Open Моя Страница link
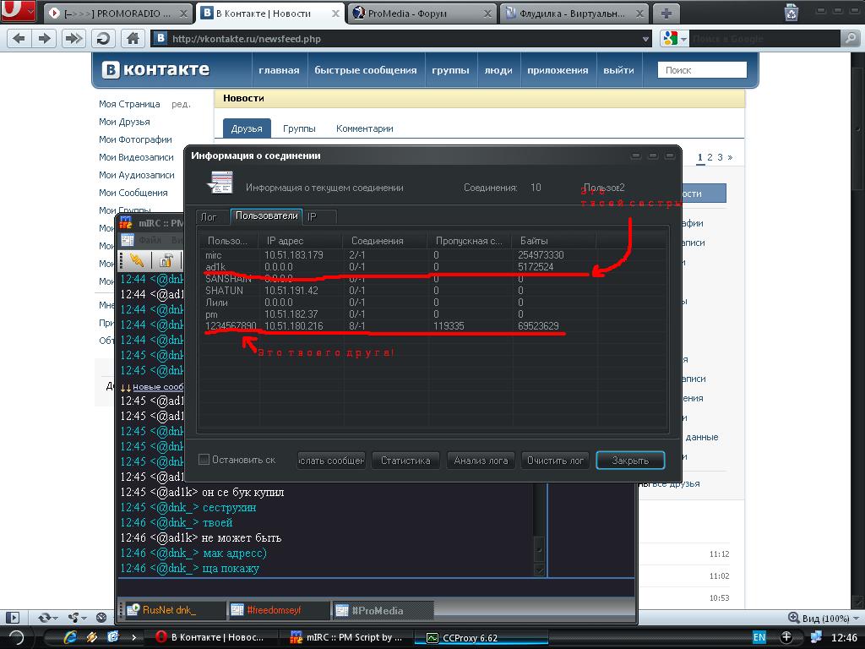The height and width of the screenshot is (649, 865). (x=129, y=104)
